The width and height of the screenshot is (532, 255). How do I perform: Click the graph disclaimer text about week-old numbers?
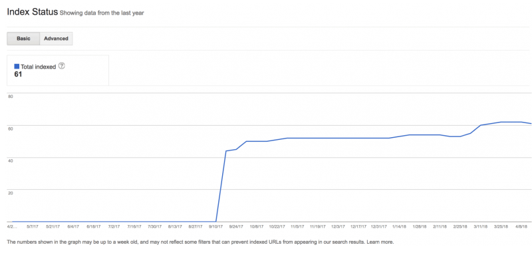[x=186, y=242]
